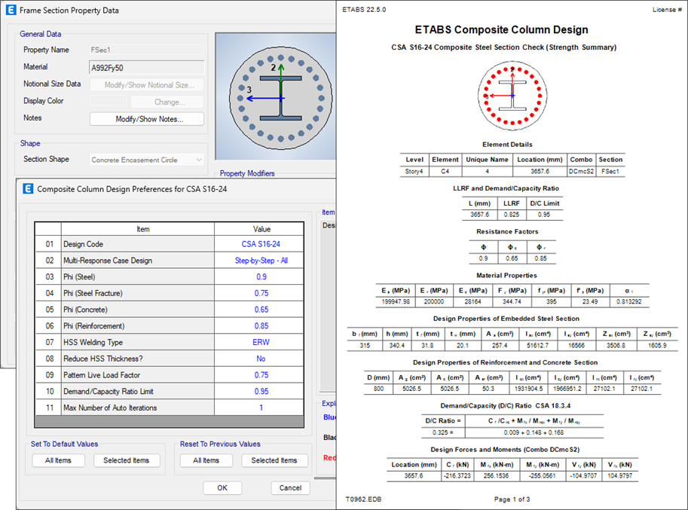The image size is (688, 510).
Task: Select the Reduce HSS Thickness value No
Action: [259, 359]
